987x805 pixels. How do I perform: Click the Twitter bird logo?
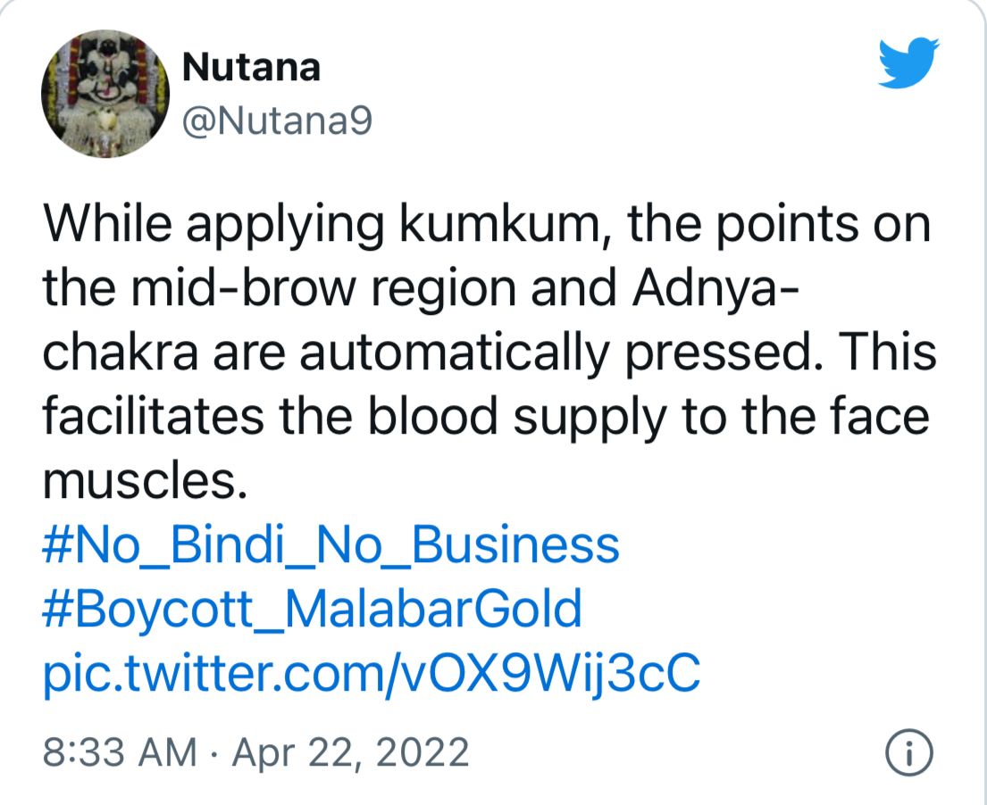(908, 62)
